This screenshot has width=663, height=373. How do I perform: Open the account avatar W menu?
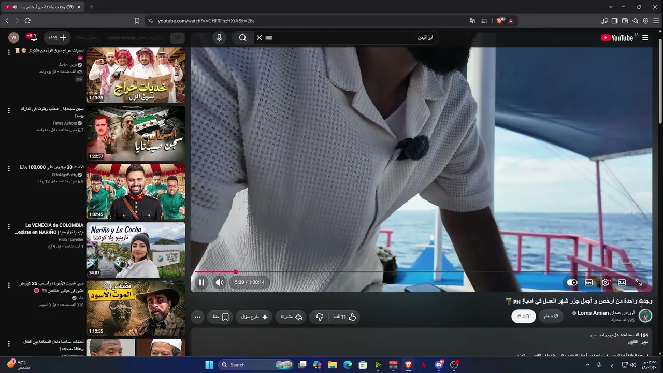pyautogui.click(x=14, y=38)
